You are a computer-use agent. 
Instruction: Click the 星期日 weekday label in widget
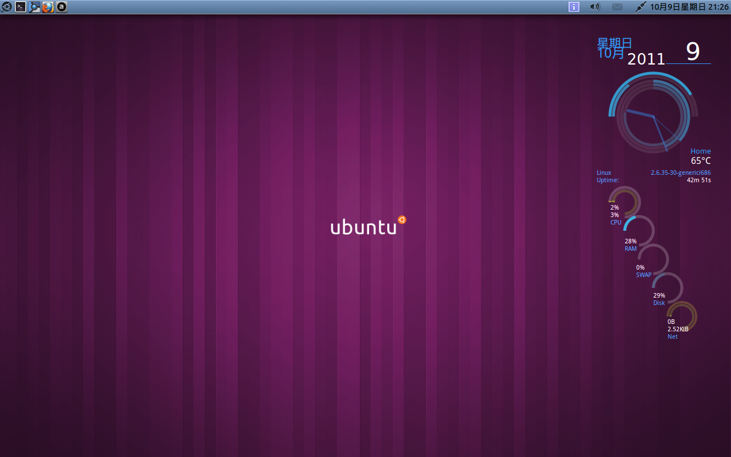pyautogui.click(x=614, y=43)
